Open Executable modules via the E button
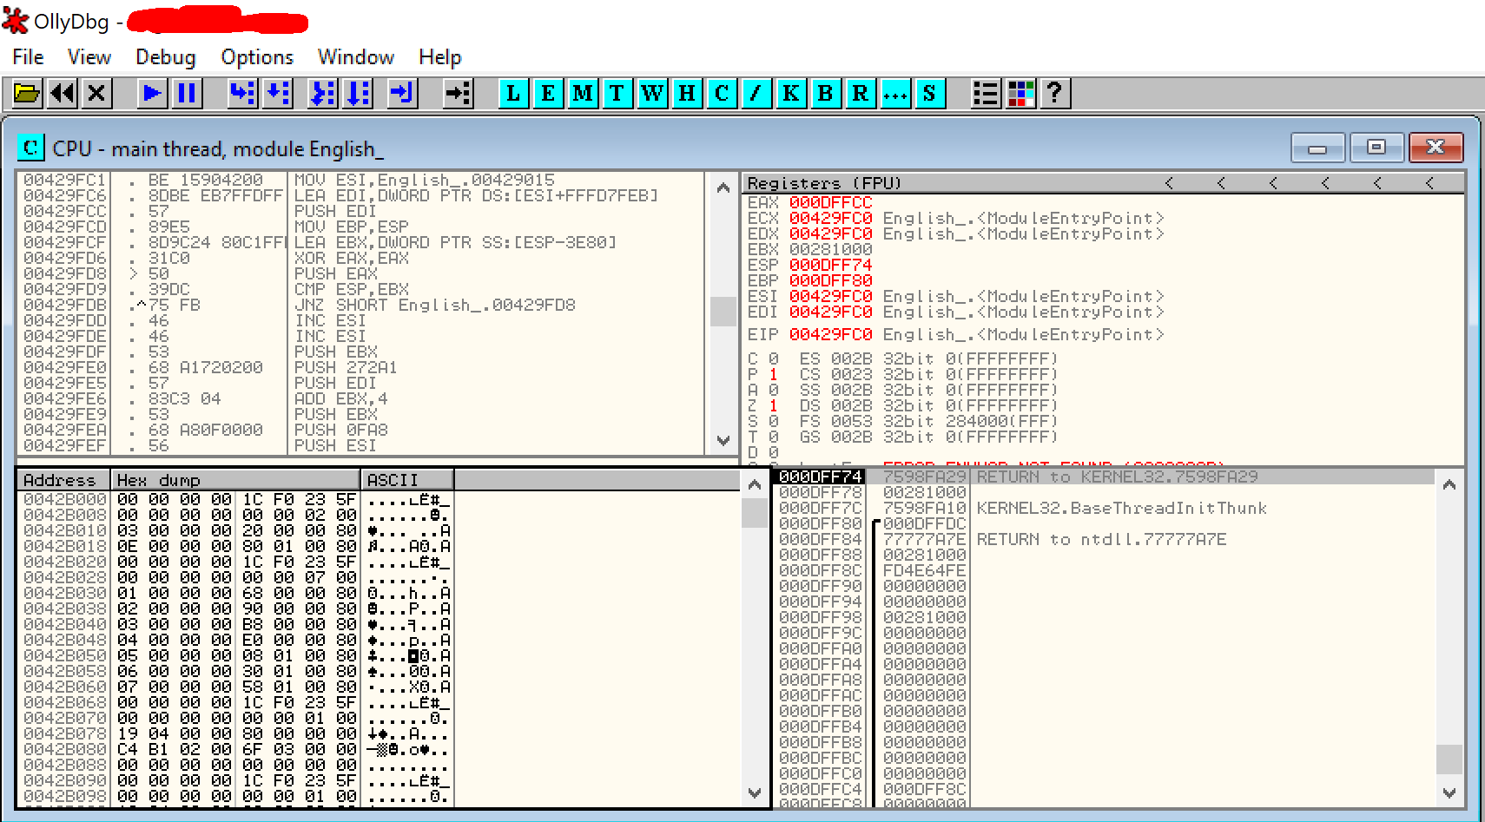Image resolution: width=1485 pixels, height=822 pixels. point(548,93)
